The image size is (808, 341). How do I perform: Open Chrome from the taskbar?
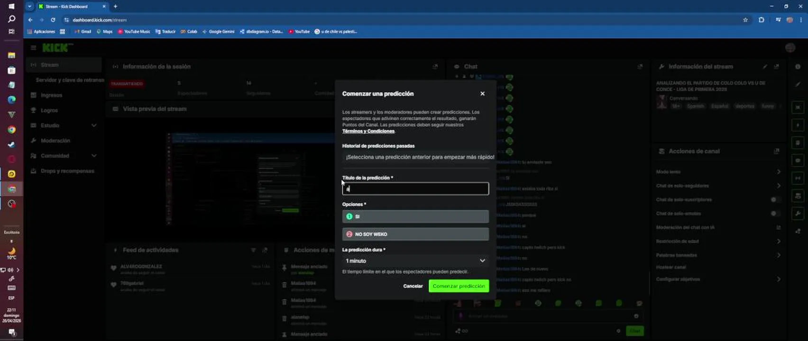pos(11,130)
